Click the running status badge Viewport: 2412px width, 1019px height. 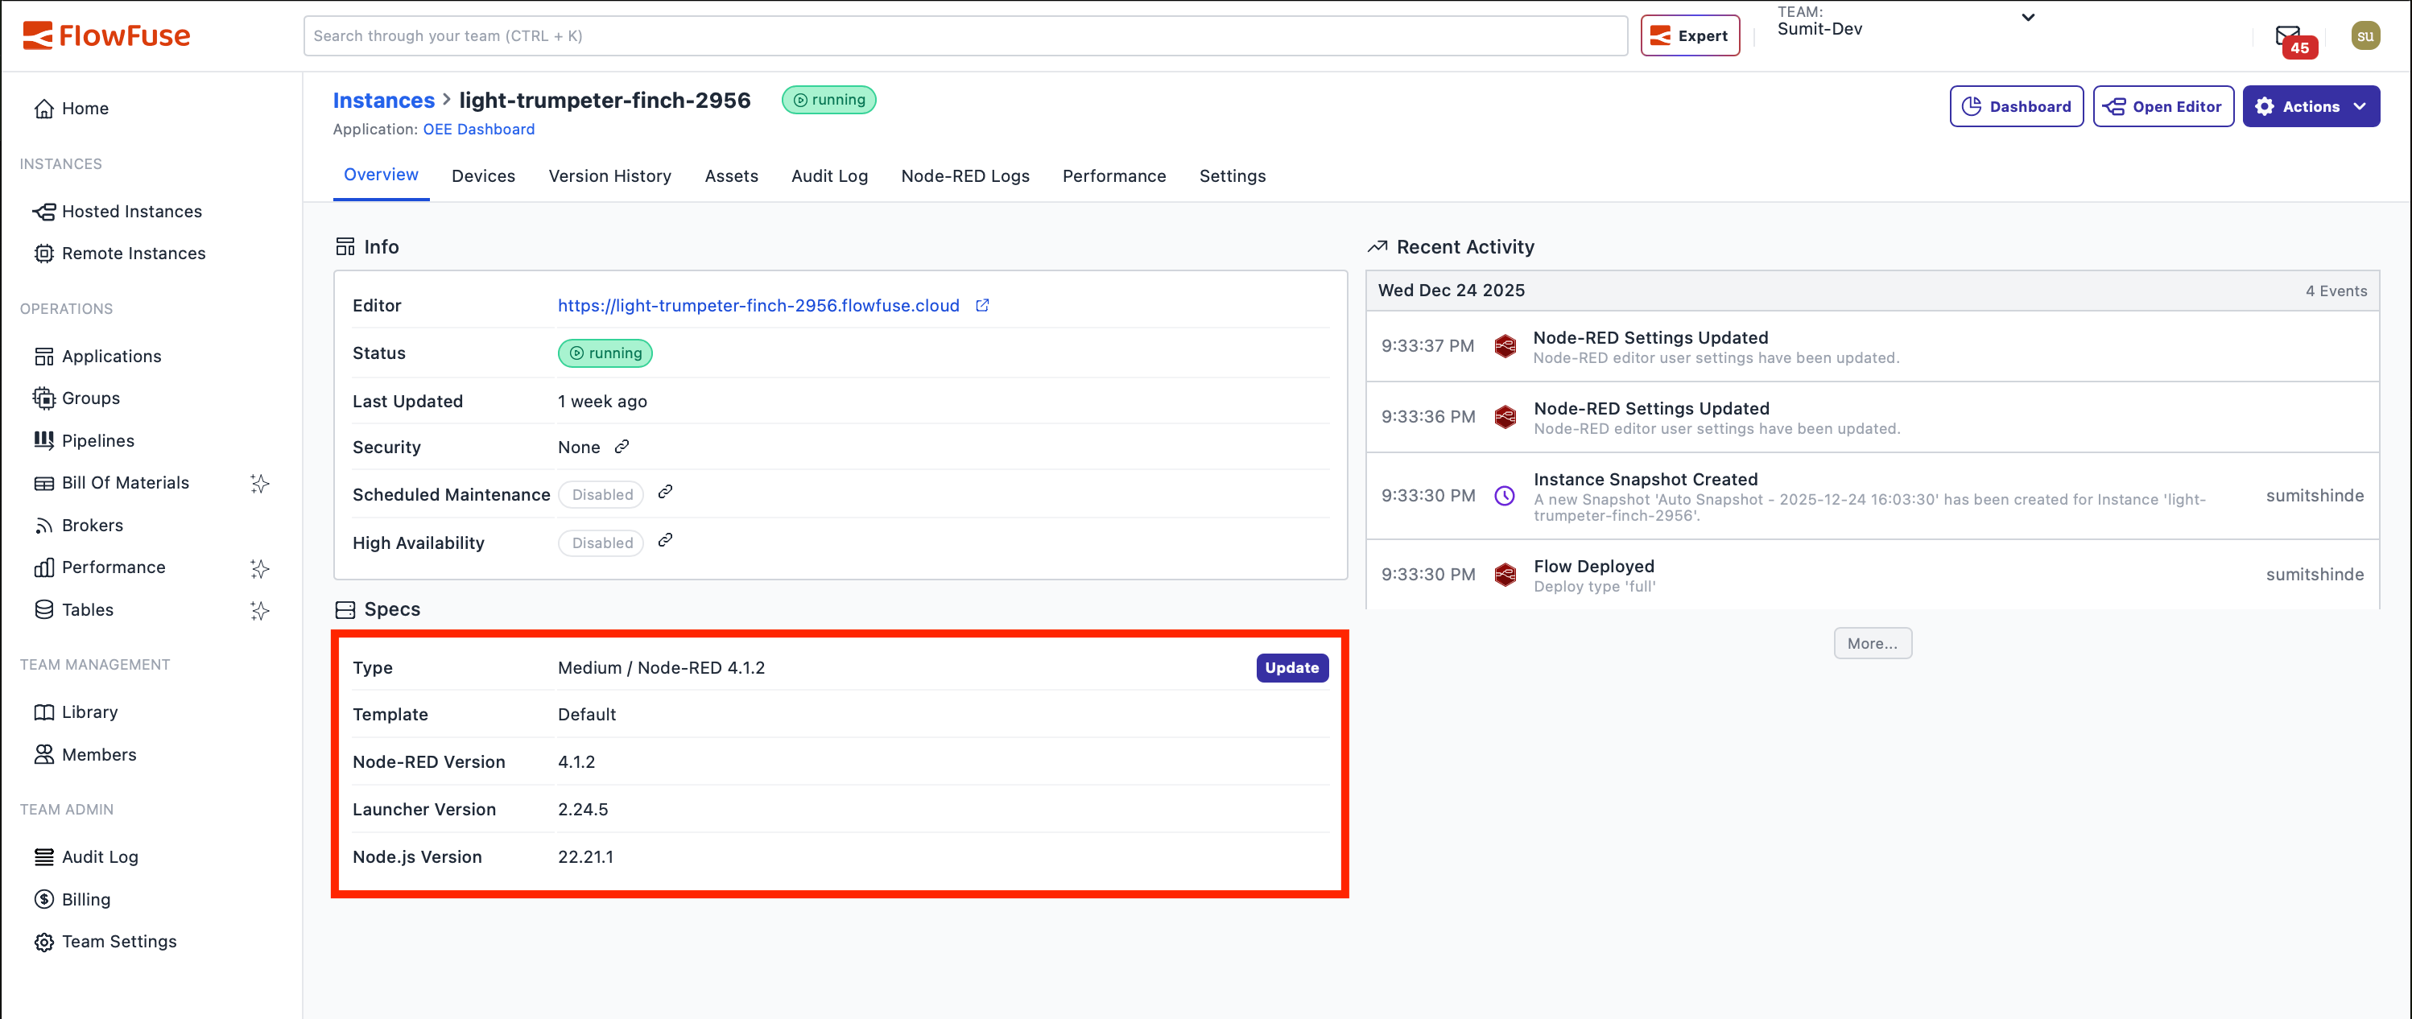click(x=828, y=99)
